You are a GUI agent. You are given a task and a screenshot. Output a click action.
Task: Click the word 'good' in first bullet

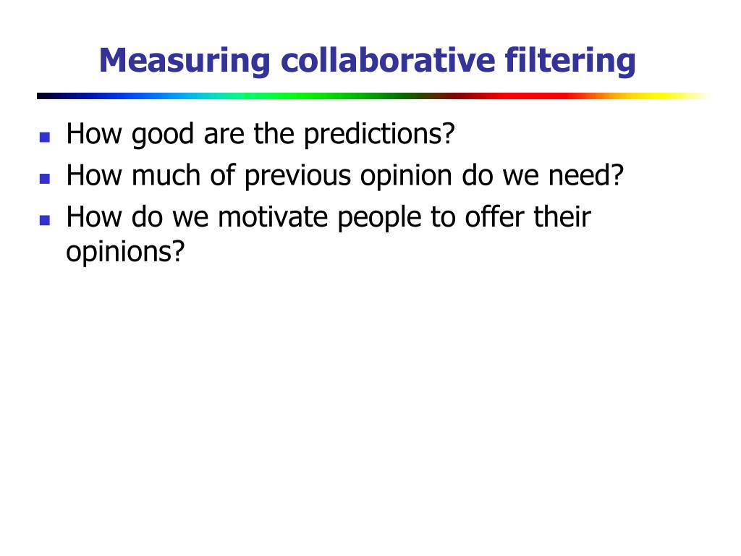(x=163, y=135)
